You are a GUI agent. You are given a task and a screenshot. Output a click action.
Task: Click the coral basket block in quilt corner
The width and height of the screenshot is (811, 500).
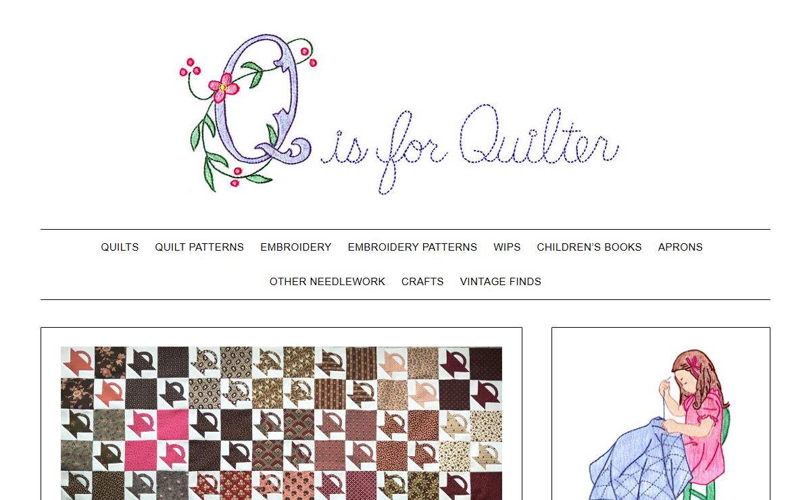coord(76,362)
